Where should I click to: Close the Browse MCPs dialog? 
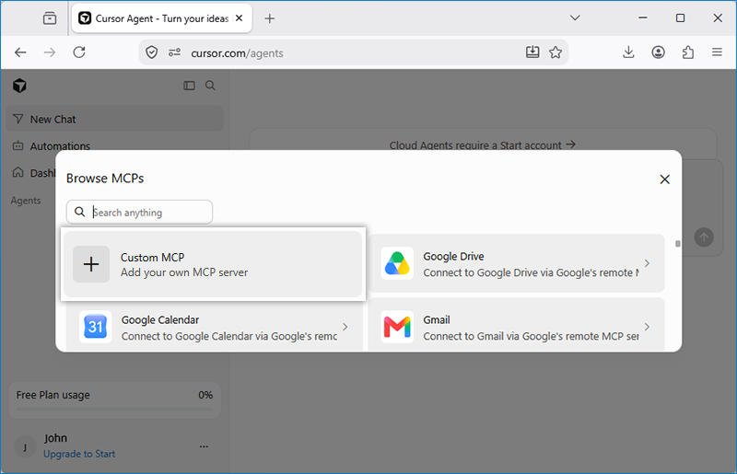(x=664, y=179)
